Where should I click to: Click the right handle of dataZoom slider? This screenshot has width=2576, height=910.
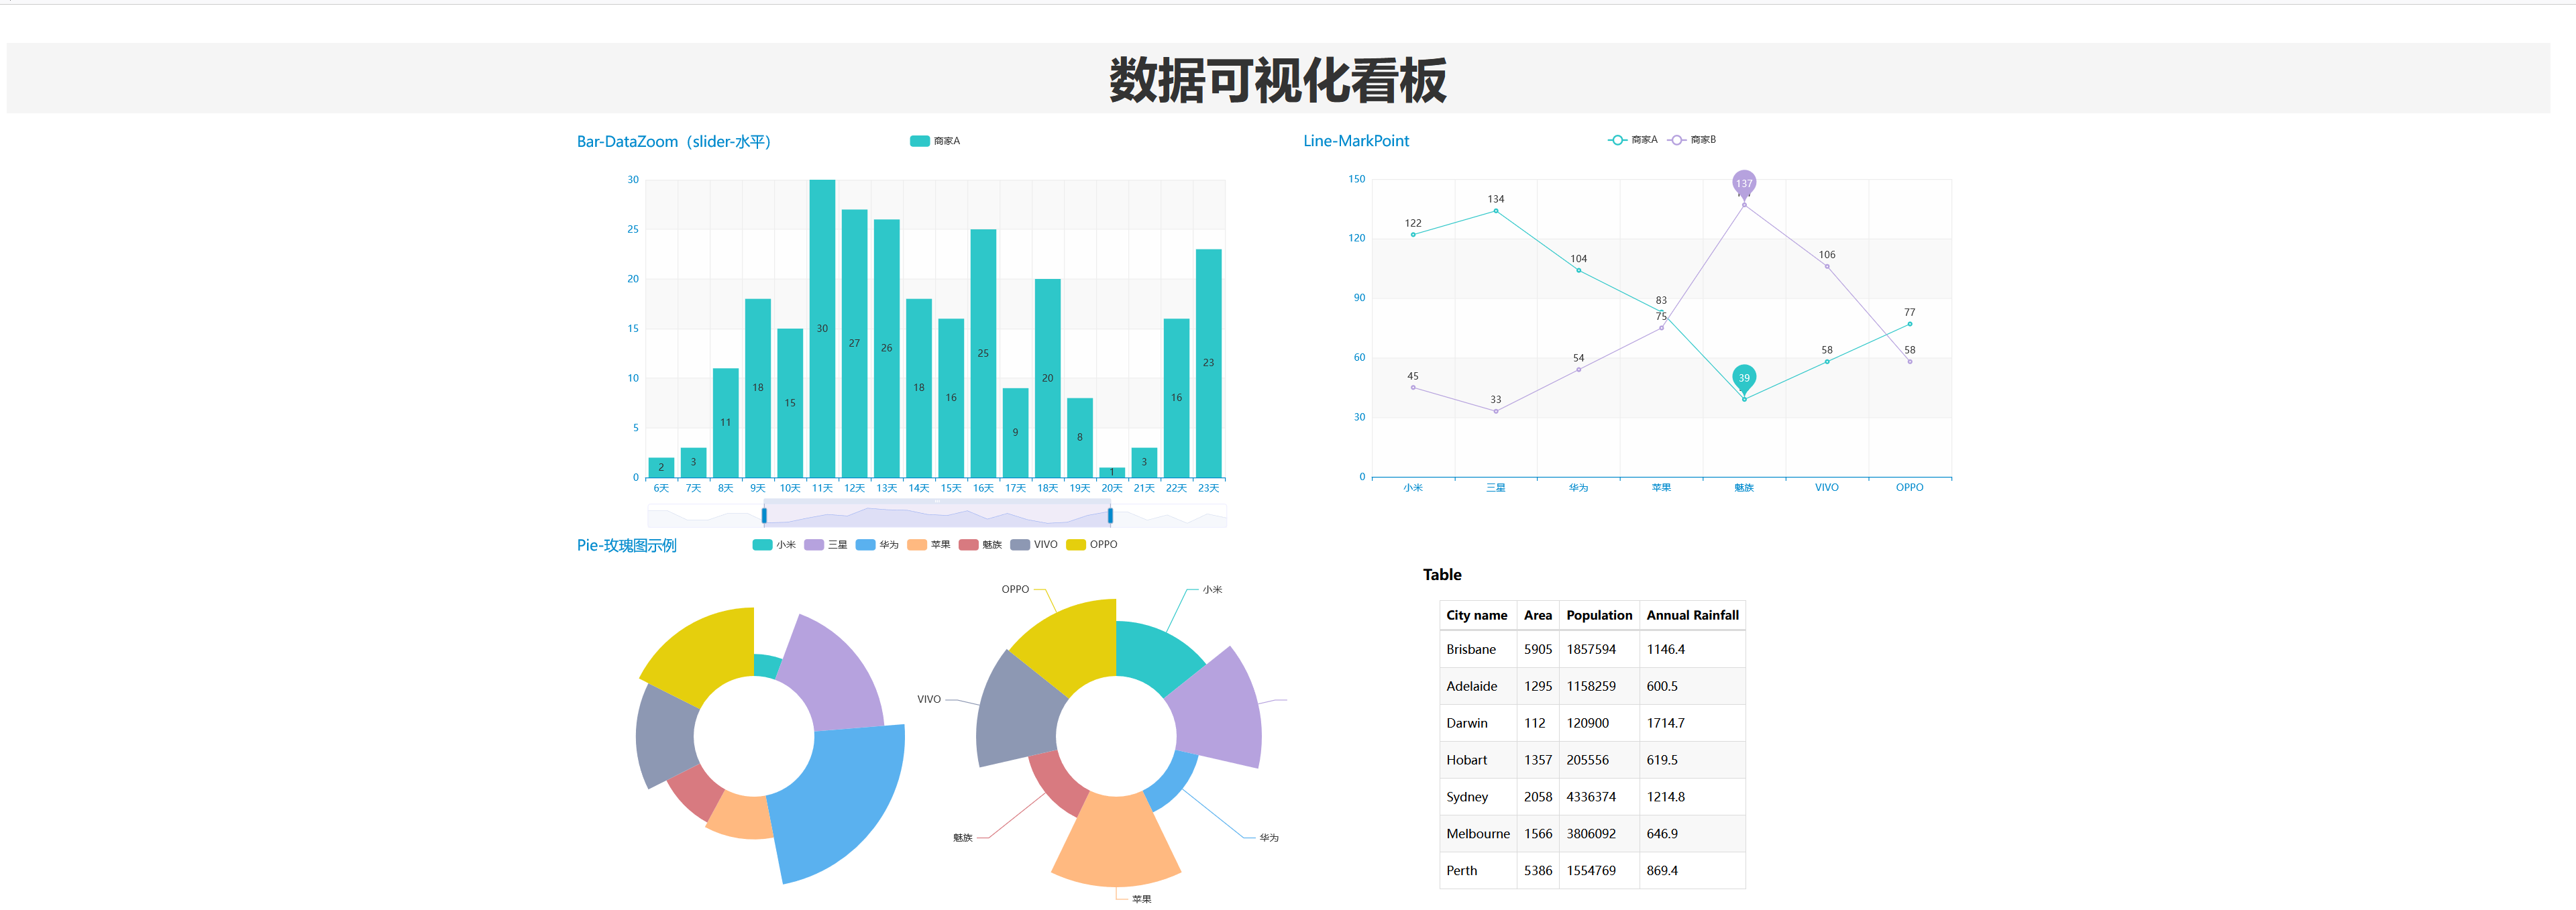pyautogui.click(x=1110, y=516)
